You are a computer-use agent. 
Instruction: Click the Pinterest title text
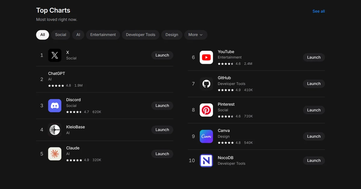coord(226,104)
